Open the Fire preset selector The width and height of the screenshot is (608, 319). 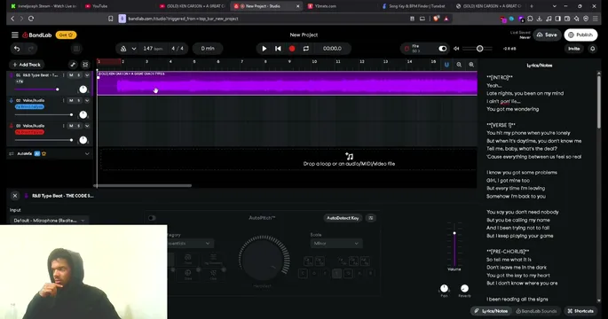tap(416, 49)
